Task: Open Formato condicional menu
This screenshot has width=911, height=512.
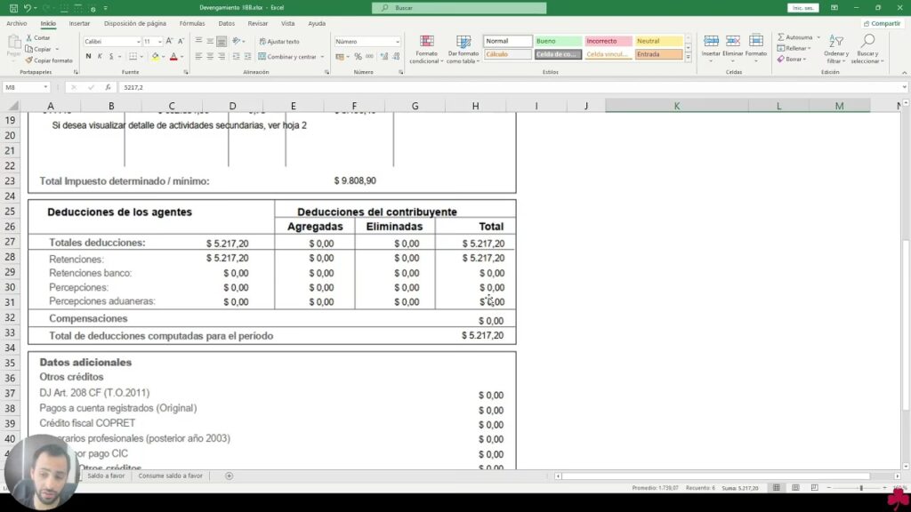Action: tap(426, 50)
